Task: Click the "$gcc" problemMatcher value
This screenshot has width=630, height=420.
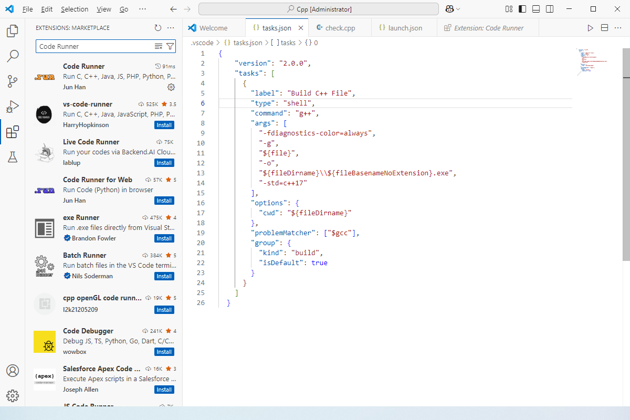Action: [340, 233]
